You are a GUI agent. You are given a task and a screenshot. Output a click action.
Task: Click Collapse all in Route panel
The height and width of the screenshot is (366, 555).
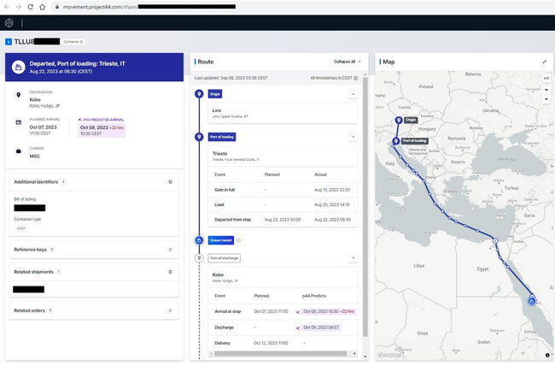[348, 62]
